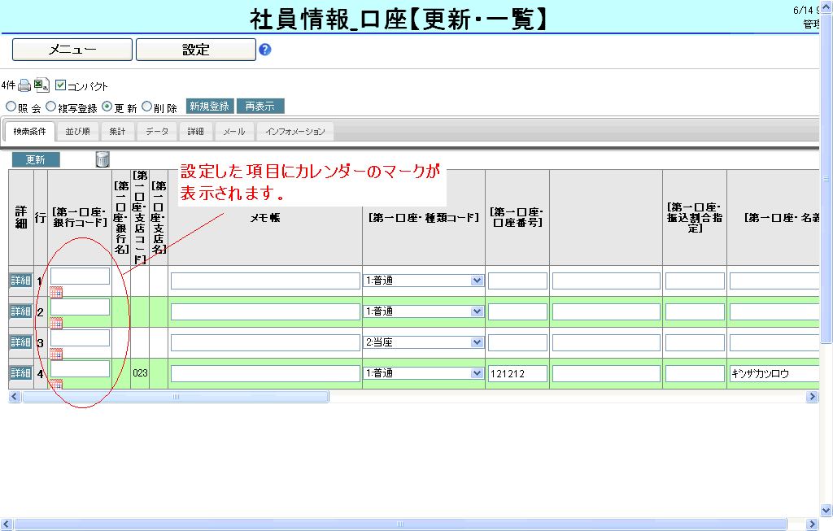The image size is (833, 531).
Task: Open calendar icon in row 4
Action: pos(56,385)
